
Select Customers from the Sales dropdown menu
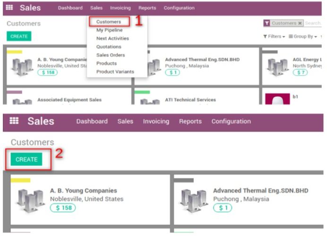108,22
